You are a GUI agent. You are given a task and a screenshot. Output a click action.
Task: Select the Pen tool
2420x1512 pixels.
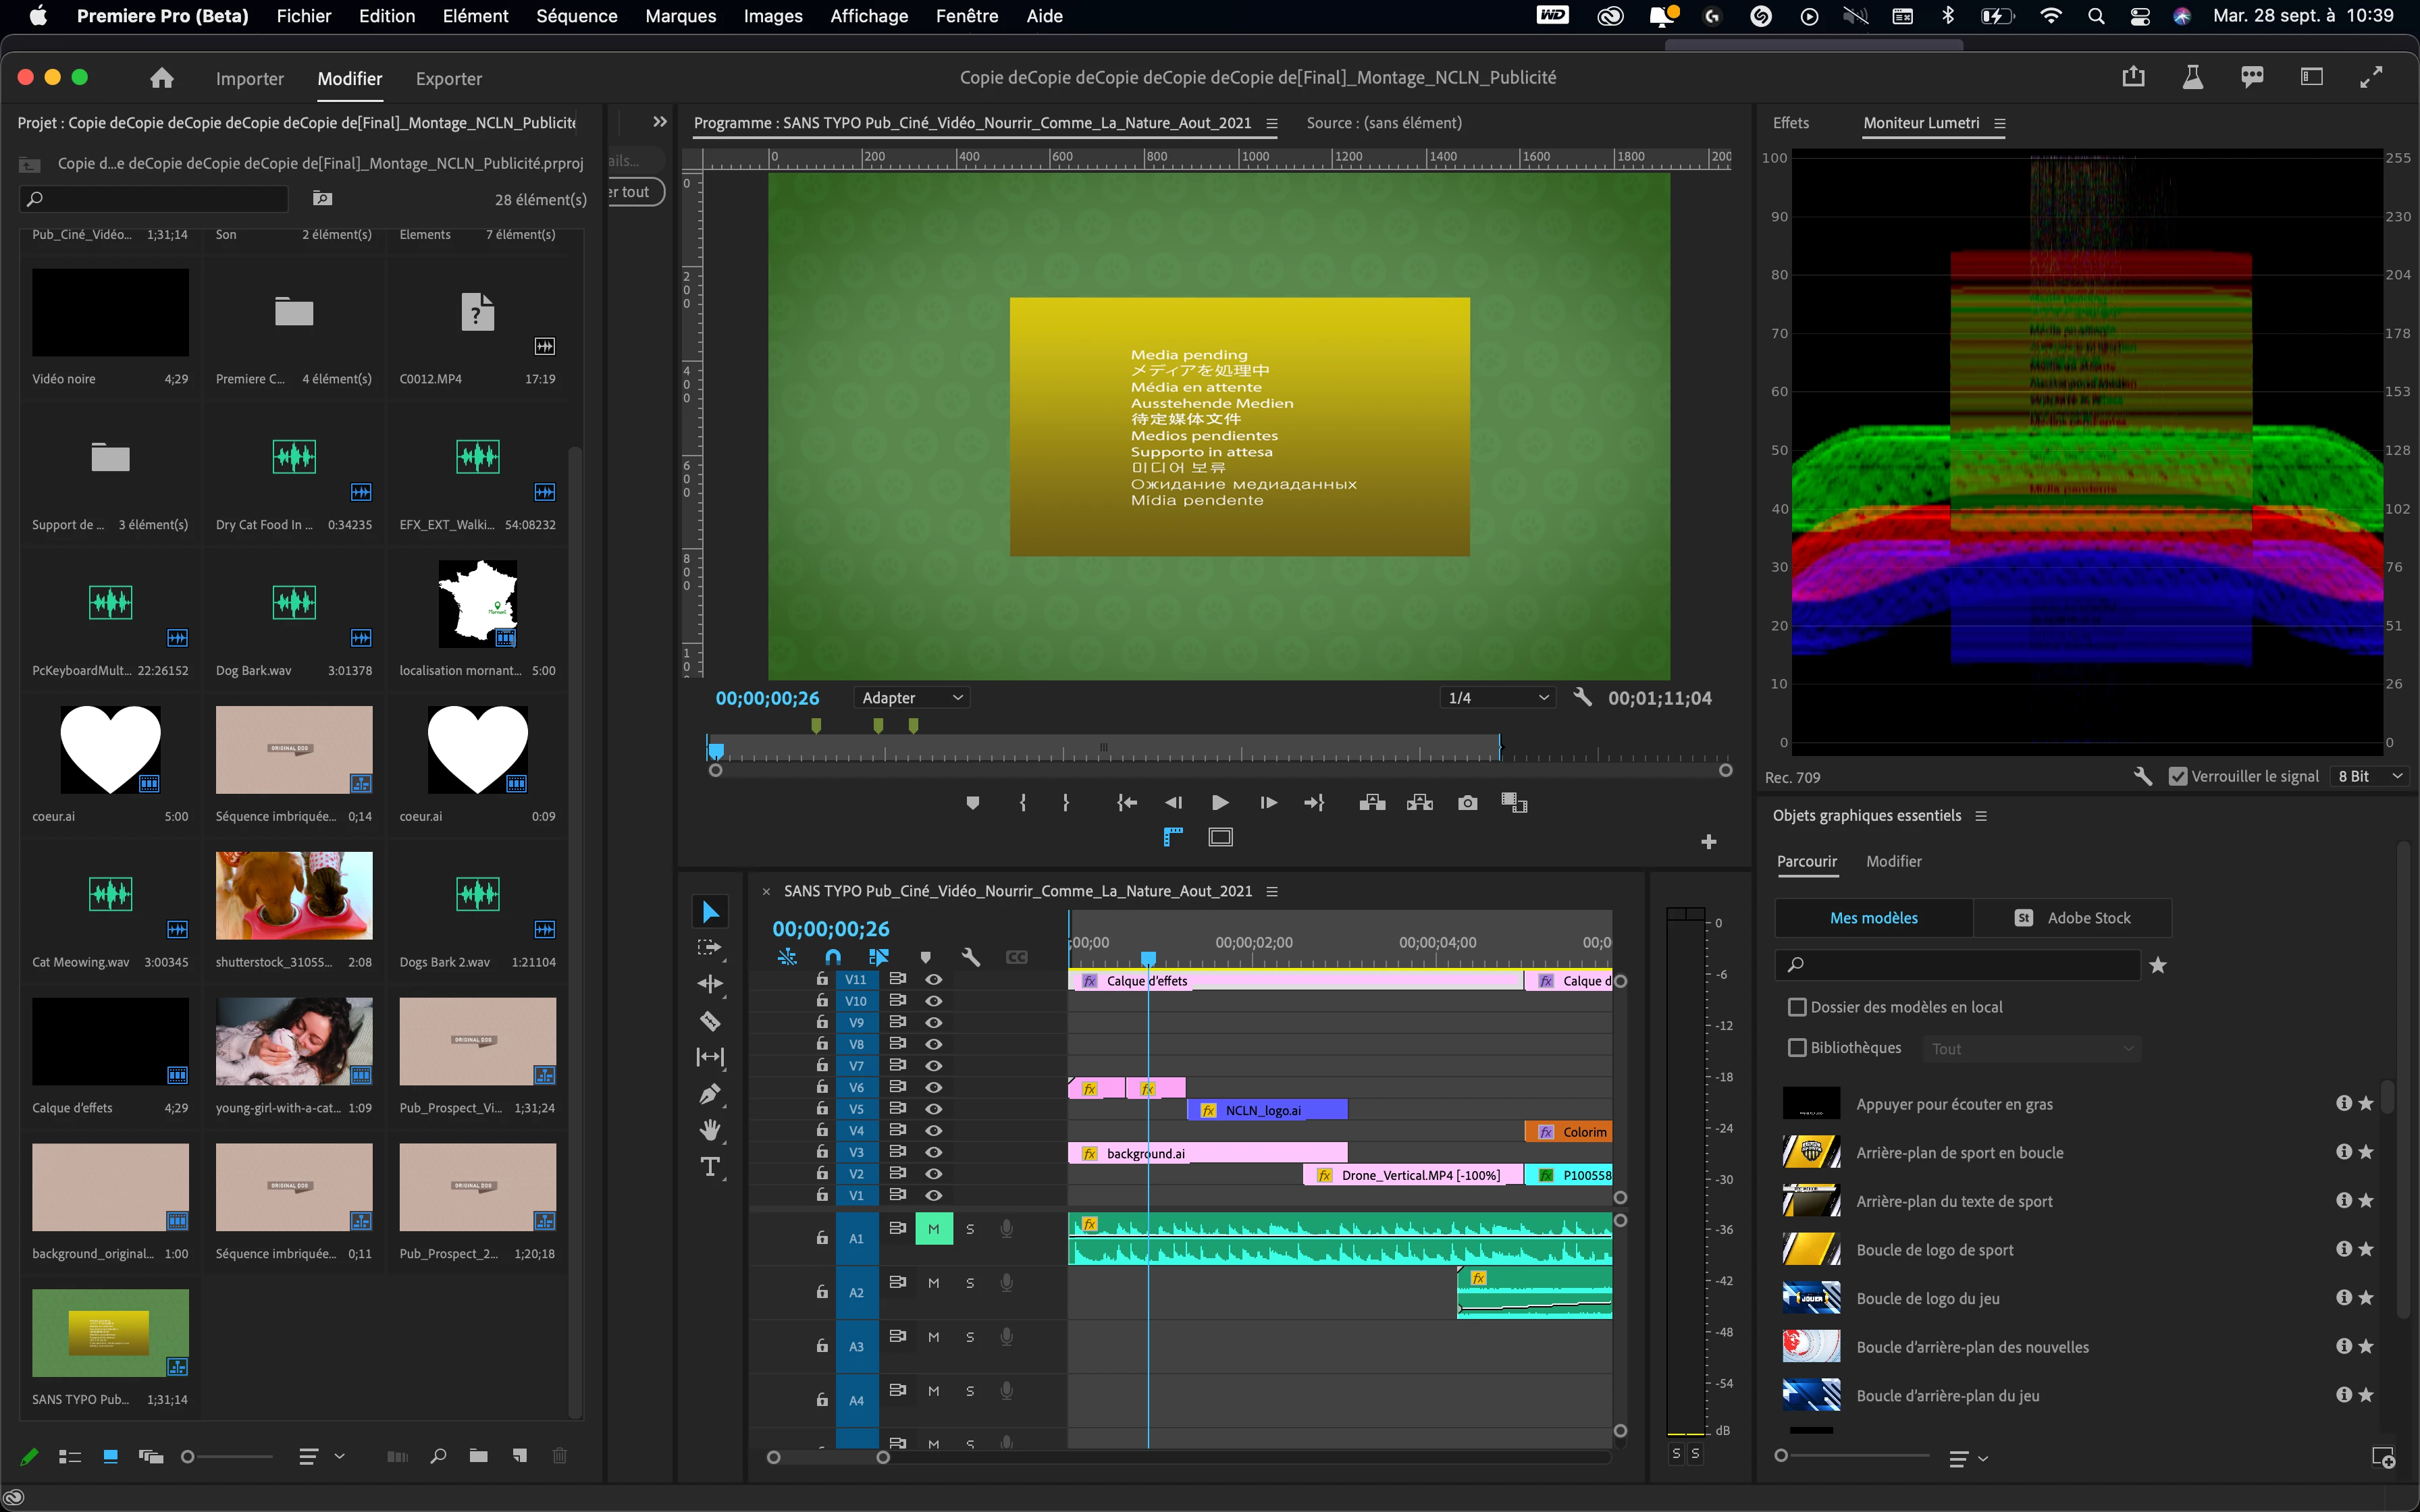coord(710,1094)
